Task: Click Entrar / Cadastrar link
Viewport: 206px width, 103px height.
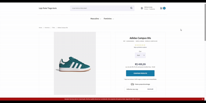Action: [150, 9]
